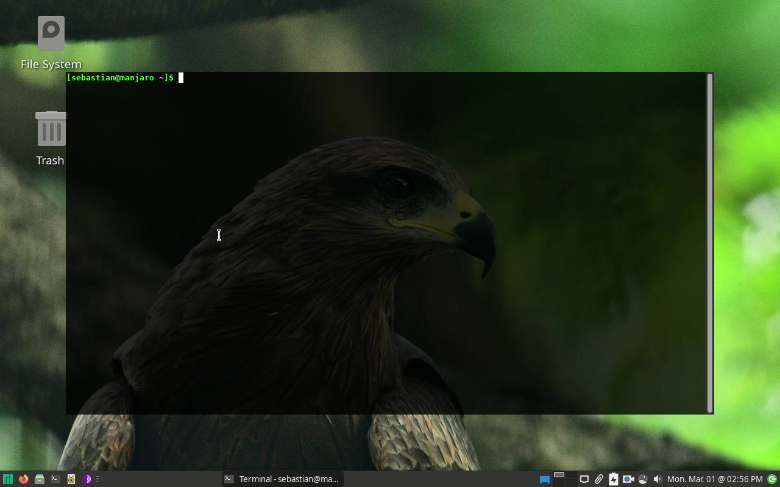Open the Manjaro application menu
This screenshot has width=780, height=487.
[7, 479]
